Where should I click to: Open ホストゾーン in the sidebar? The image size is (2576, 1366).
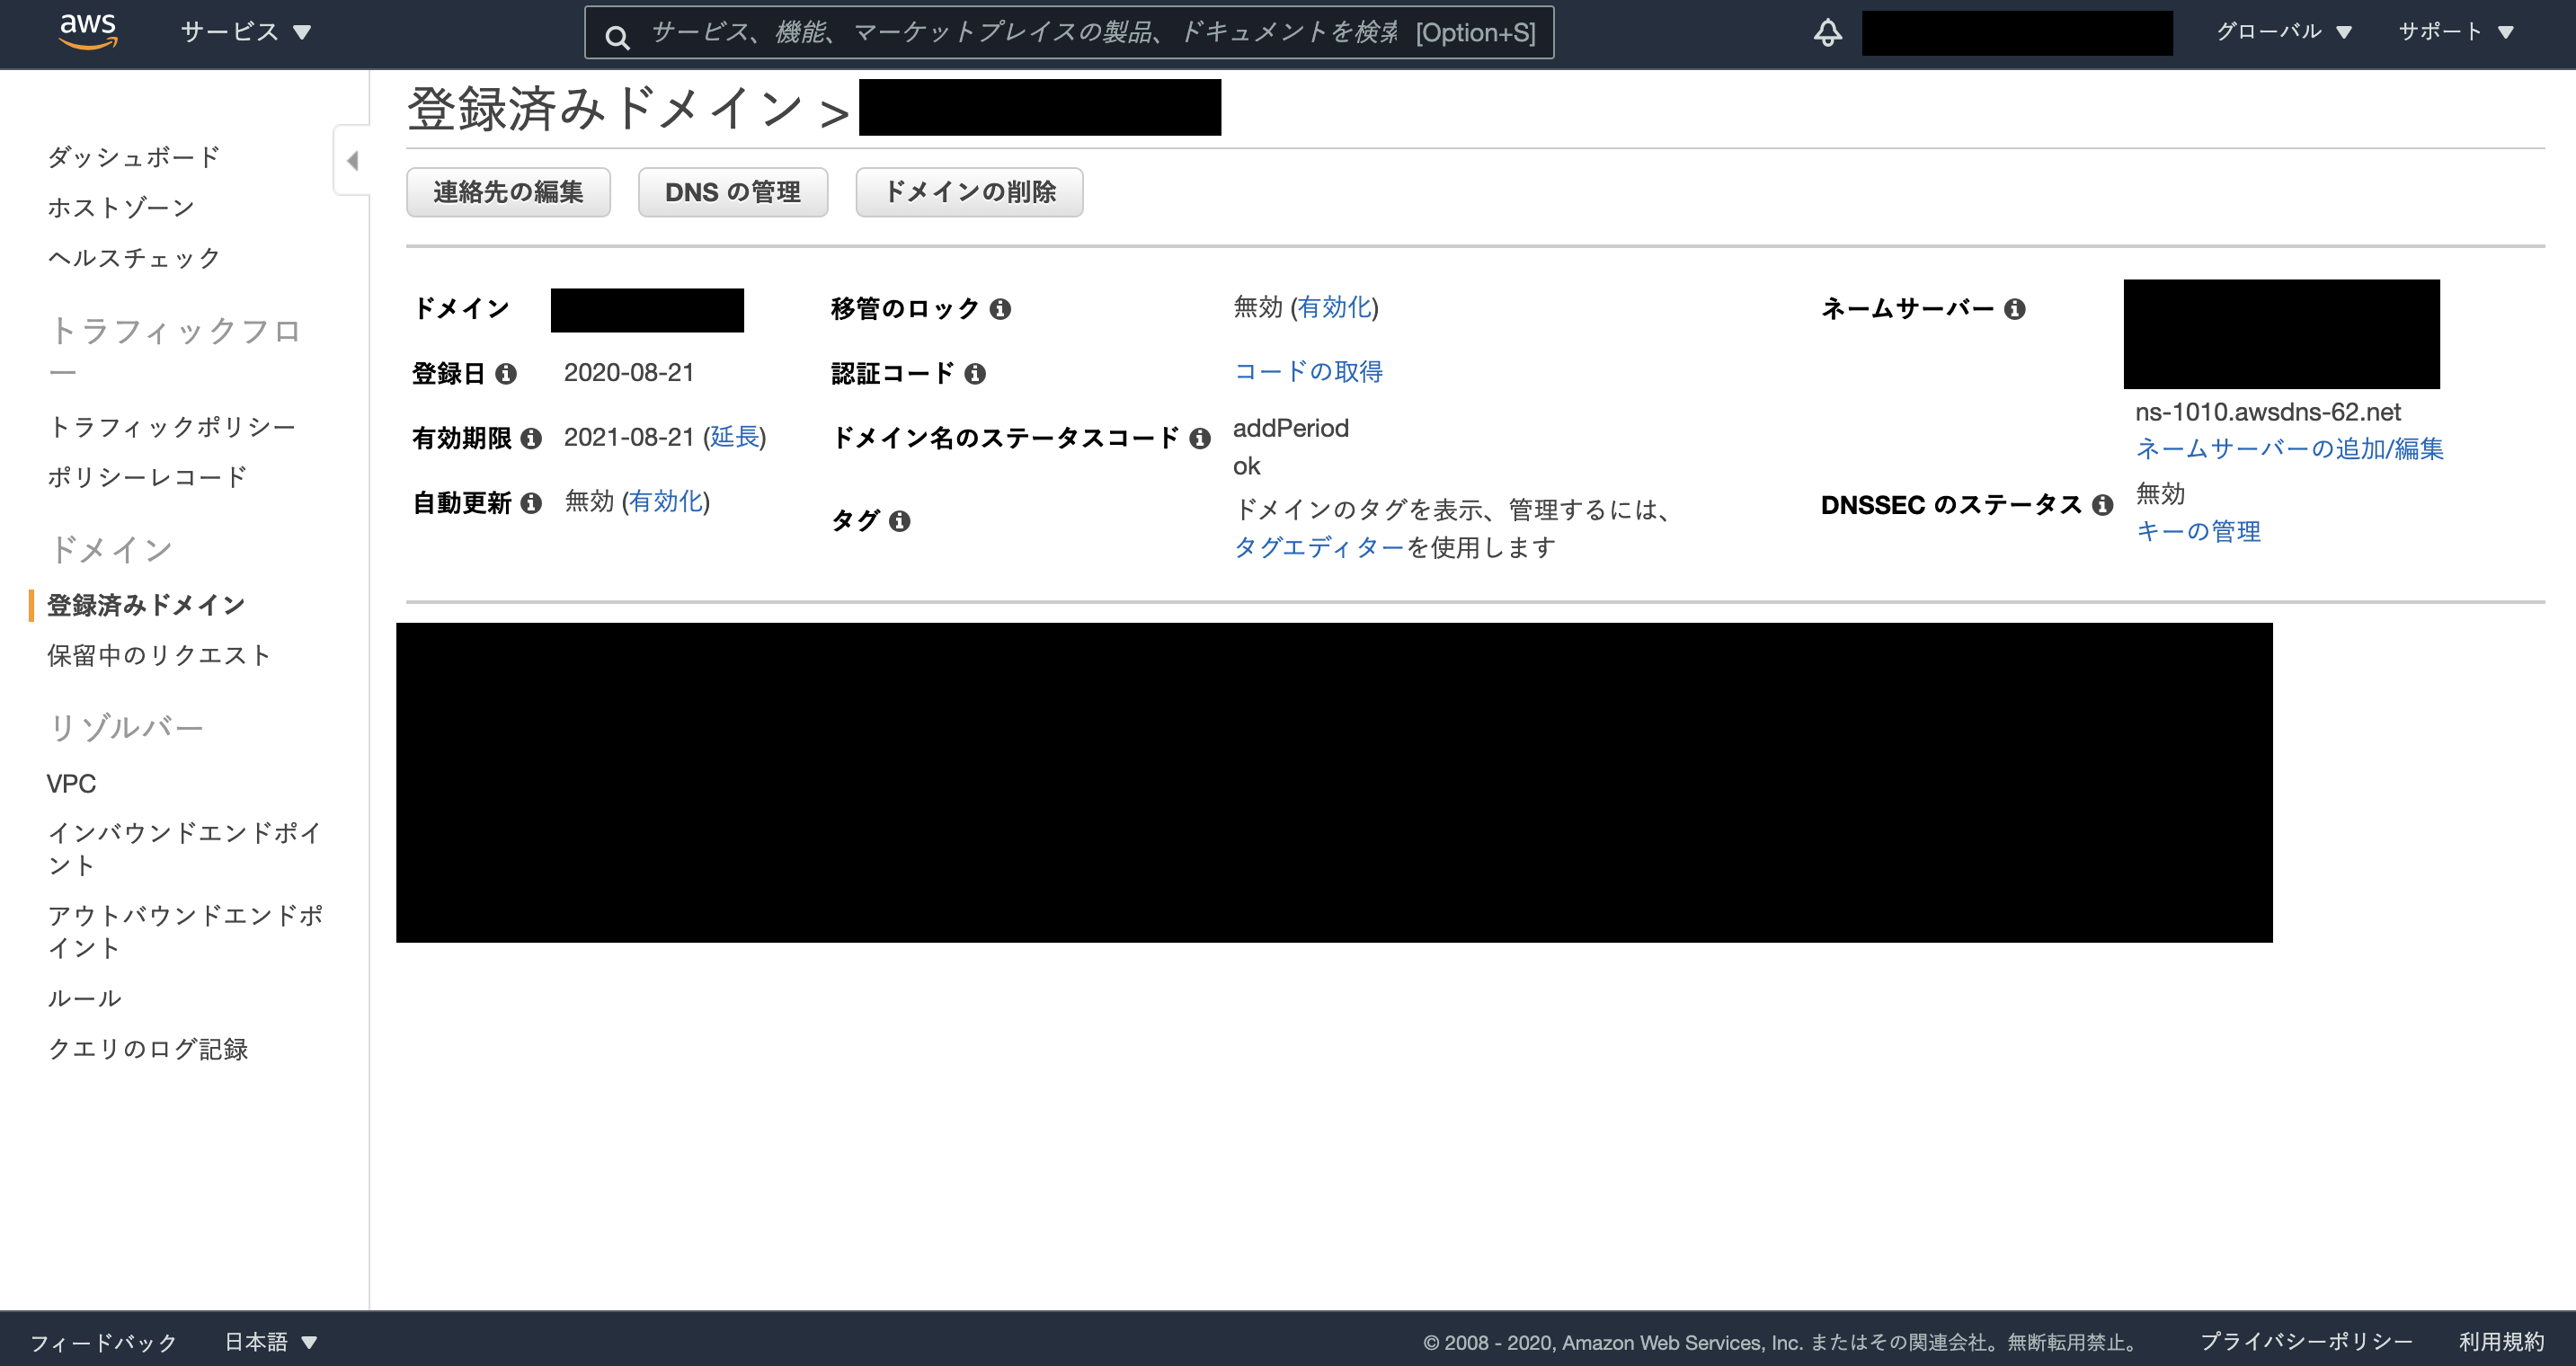121,207
